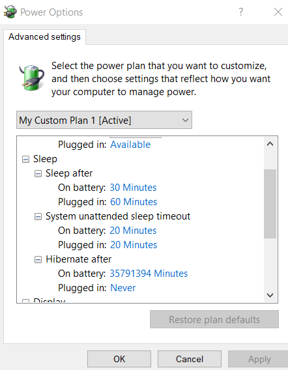Click Sleep after On battery 30 Minutes value
Screen dimensions: 288x370
[x=133, y=188]
